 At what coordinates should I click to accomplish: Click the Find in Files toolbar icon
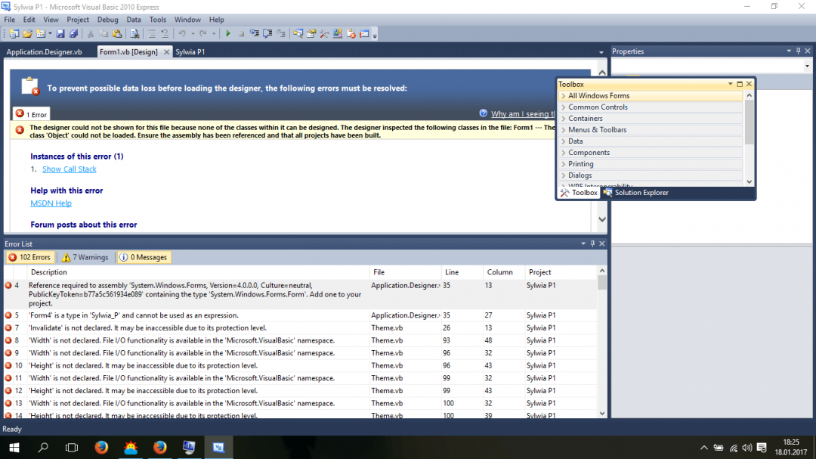(x=134, y=34)
